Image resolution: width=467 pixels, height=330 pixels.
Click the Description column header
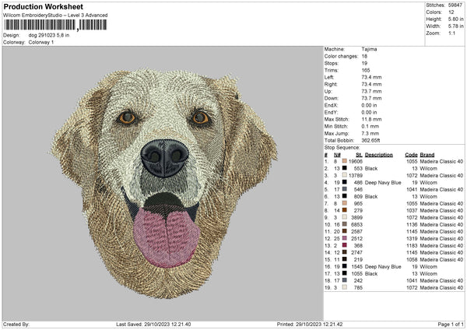tap(379, 154)
